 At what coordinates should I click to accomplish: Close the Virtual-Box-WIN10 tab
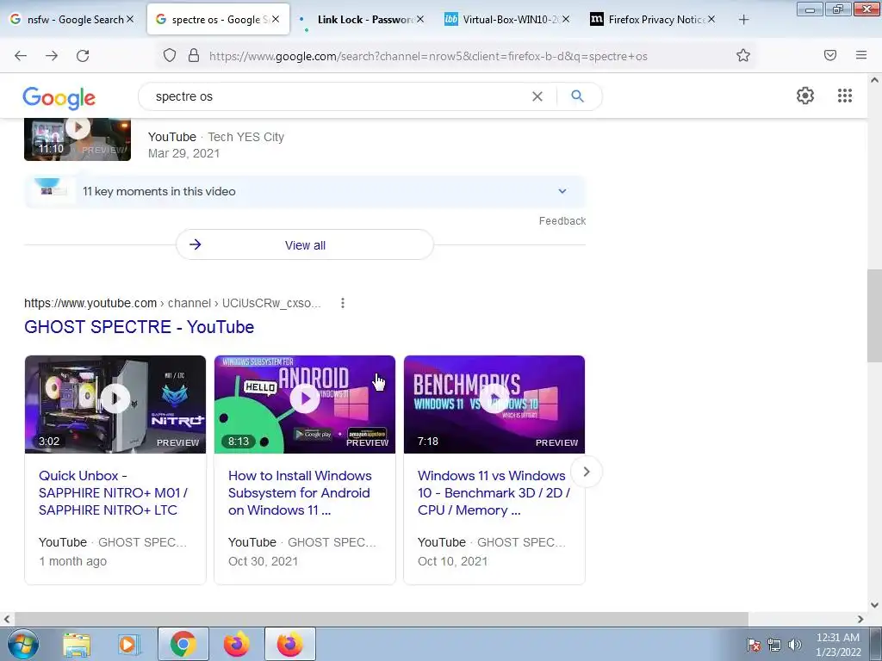click(566, 20)
